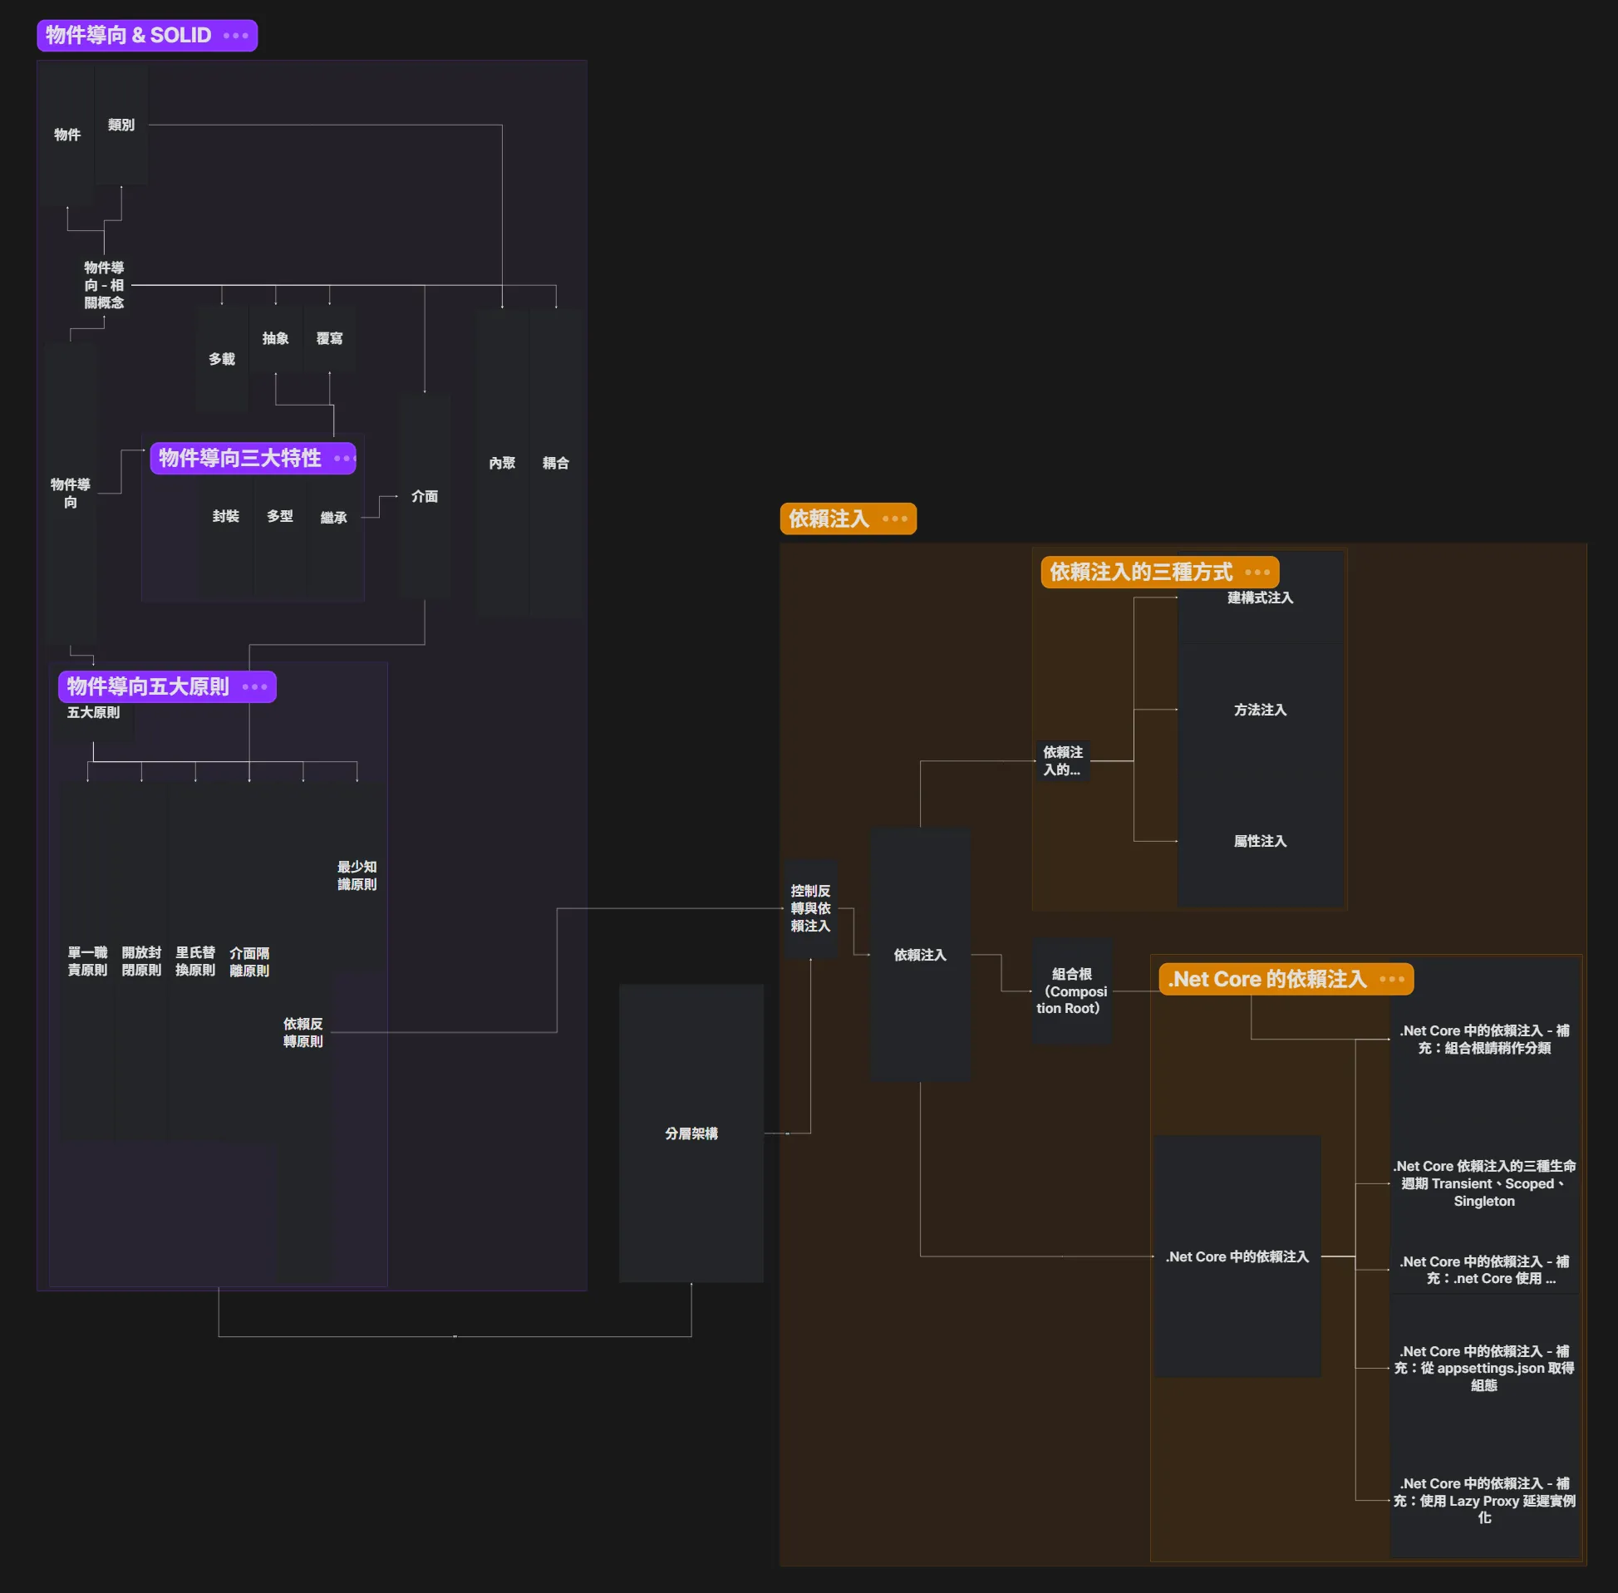Select the 物件導向 & SOLID section title

[x=128, y=35]
